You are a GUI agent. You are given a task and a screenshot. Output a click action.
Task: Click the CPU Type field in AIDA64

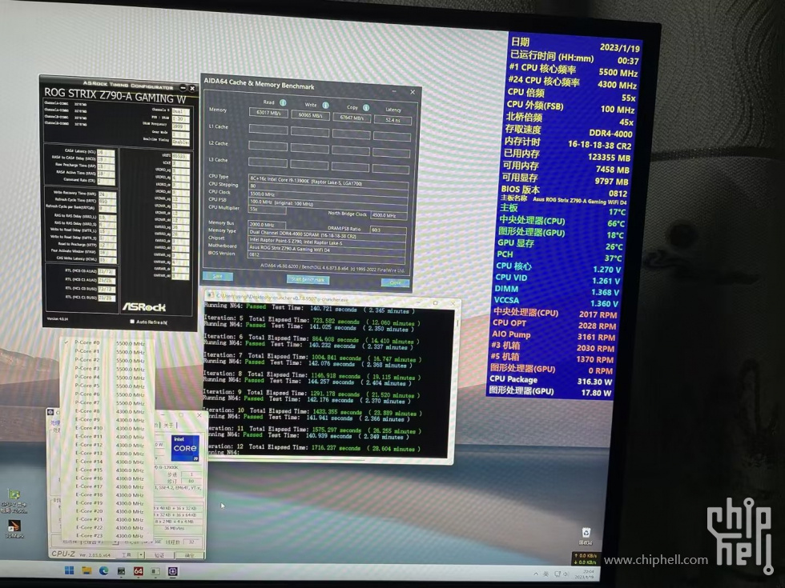(328, 182)
